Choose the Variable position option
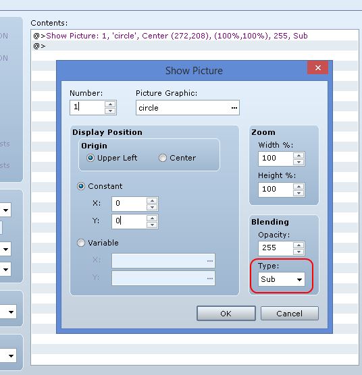The height and width of the screenshot is (375, 362). click(x=98, y=243)
